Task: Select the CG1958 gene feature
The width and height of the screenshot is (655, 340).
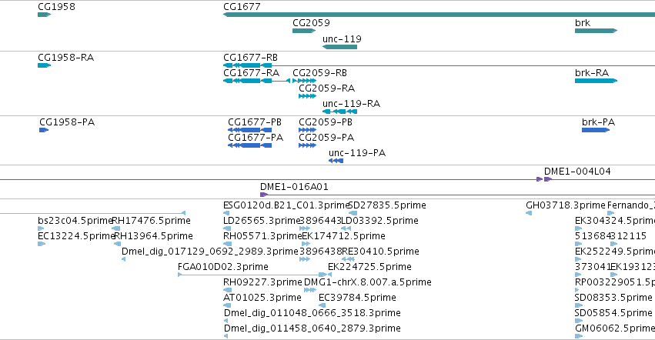Action: pos(44,15)
